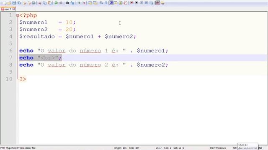The image size is (268, 150).
Task: Zoom out using the toolbar icon
Action: [x=84, y=3]
